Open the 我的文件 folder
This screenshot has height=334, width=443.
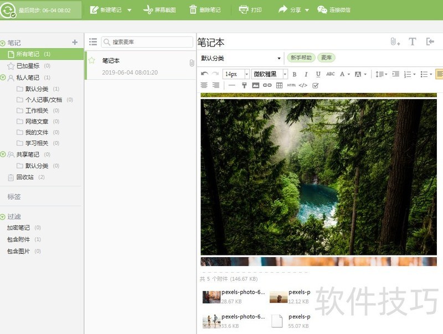pyautogui.click(x=38, y=132)
